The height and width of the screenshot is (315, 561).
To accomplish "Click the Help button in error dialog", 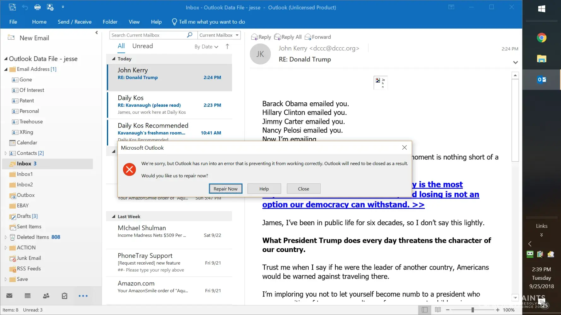I will click(x=264, y=189).
